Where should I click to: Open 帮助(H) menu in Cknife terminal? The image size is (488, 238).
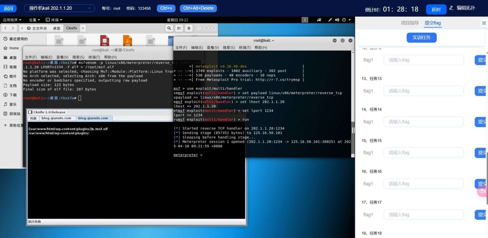pyautogui.click(x=110, y=57)
